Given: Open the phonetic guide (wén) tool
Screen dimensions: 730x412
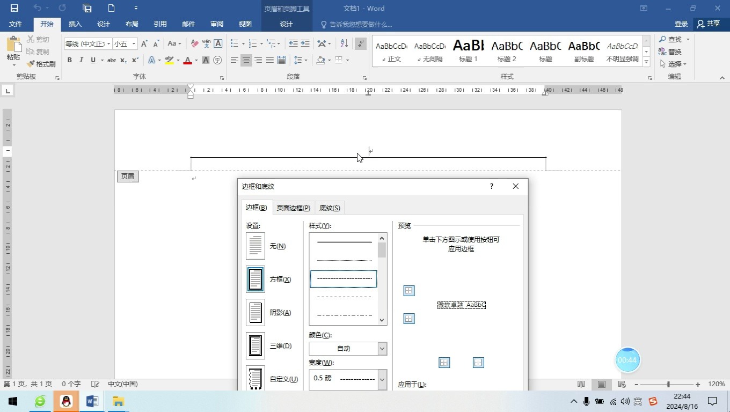Looking at the screenshot, I should pyautogui.click(x=206, y=43).
